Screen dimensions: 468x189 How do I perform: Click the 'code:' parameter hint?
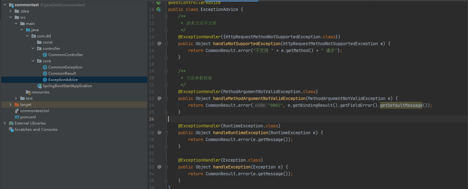(x=260, y=105)
